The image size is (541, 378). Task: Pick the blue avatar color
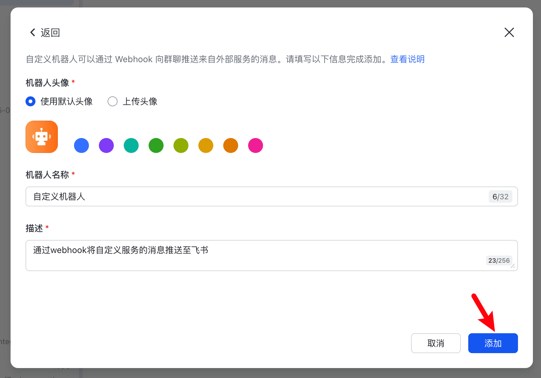tap(81, 145)
